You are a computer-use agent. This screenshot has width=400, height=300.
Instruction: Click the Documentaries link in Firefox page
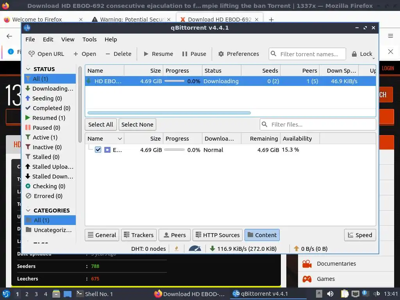336,264
